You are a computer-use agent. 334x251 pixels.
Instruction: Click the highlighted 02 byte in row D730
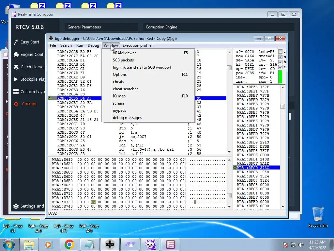pyautogui.click(x=93, y=202)
